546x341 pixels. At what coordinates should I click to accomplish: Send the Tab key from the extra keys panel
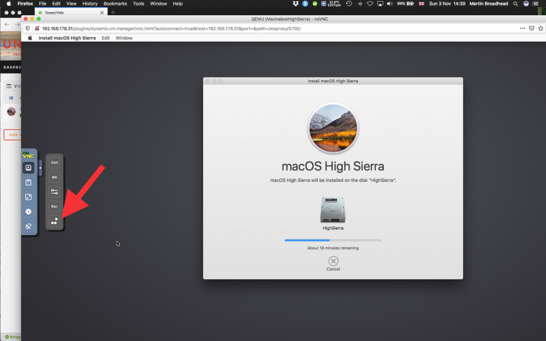click(x=54, y=192)
